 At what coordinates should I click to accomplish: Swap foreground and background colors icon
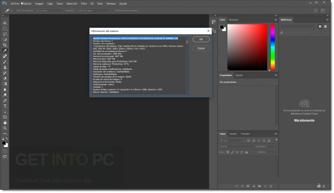tap(7, 139)
